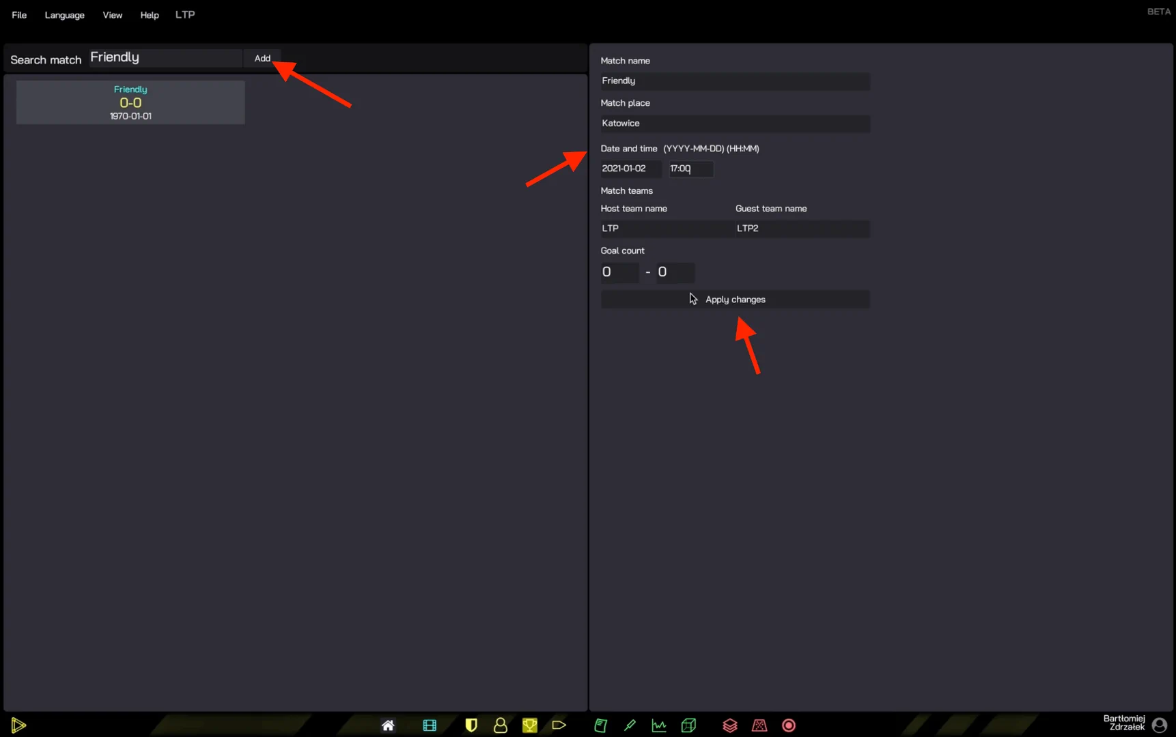The height and width of the screenshot is (737, 1176).
Task: Open the green notes page icon
Action: pos(601,725)
